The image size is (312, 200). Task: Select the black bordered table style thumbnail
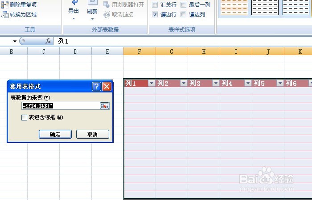click(x=265, y=8)
